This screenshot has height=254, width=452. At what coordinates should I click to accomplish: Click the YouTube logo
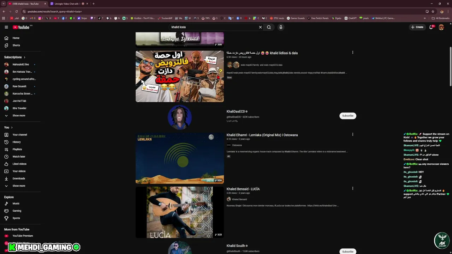point(21,27)
